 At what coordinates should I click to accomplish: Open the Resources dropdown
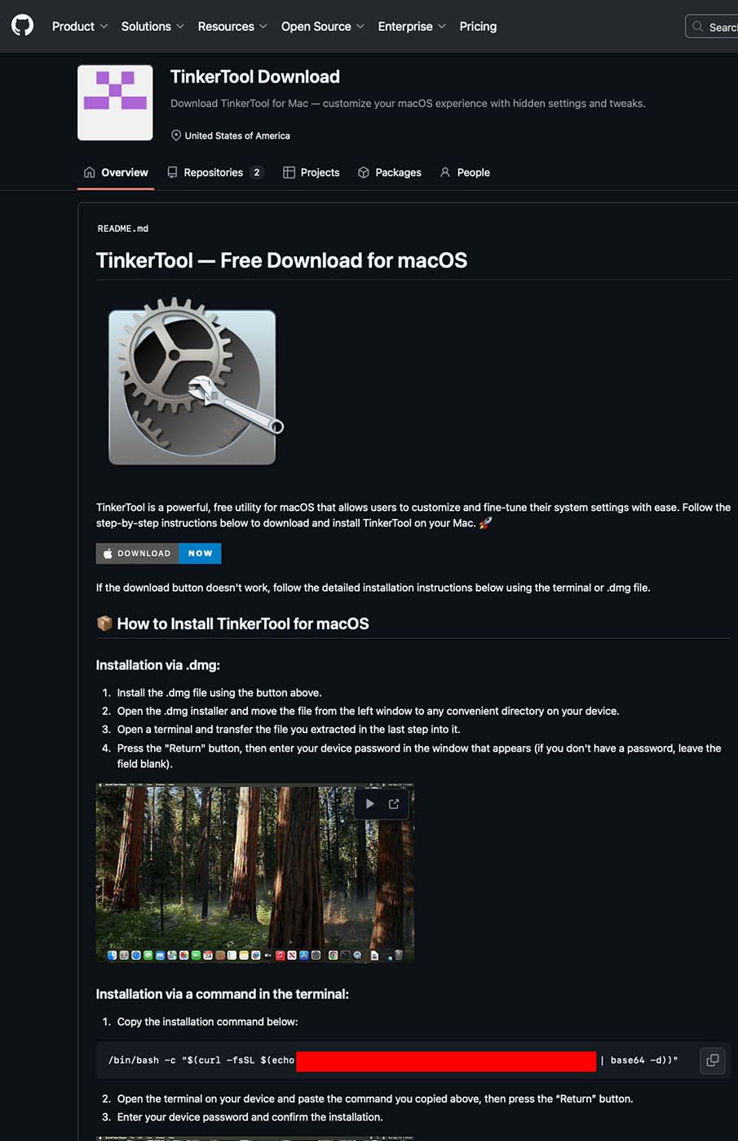232,26
